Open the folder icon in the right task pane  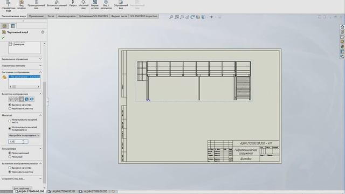pyautogui.click(x=342, y=37)
